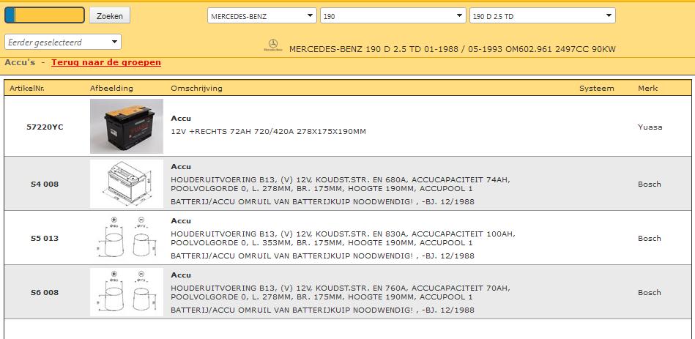Viewport: 695px width, 339px height.
Task: Click the Bosch brand in S5 013 row
Action: click(x=650, y=238)
